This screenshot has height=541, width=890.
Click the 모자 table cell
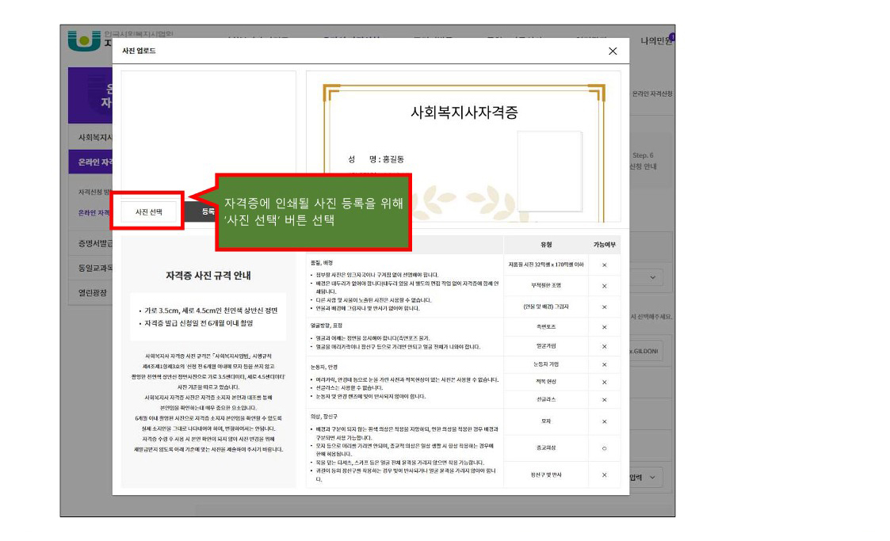(546, 421)
